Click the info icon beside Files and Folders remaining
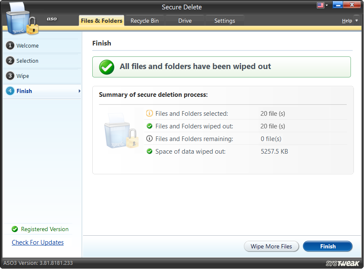Viewport: 364px width, 269px height. 150,138
